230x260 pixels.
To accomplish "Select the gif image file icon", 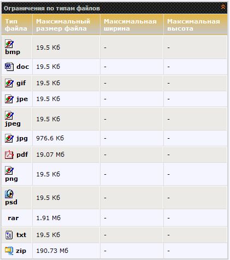I will [9, 83].
